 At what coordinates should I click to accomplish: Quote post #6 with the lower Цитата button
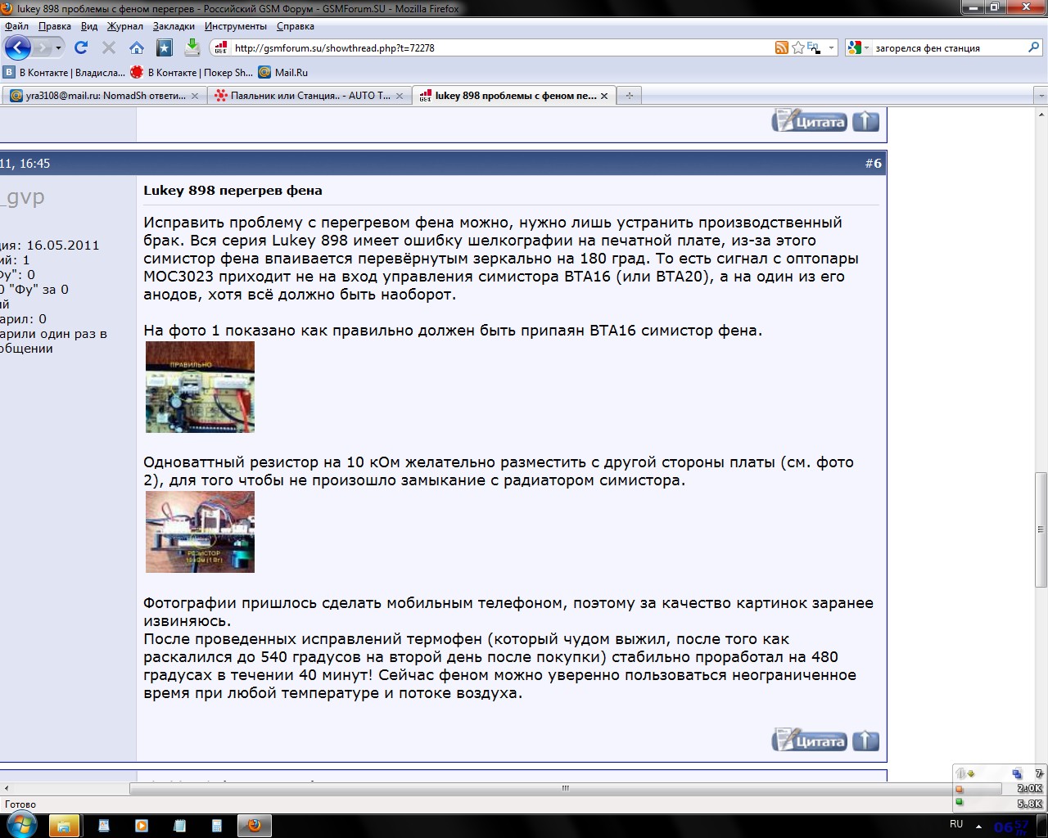(808, 741)
